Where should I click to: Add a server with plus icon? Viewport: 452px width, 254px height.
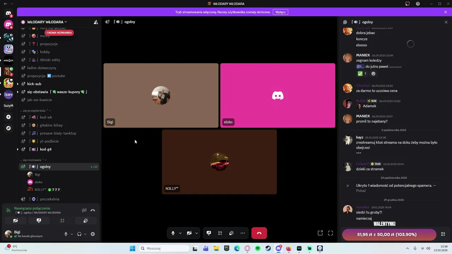8,117
